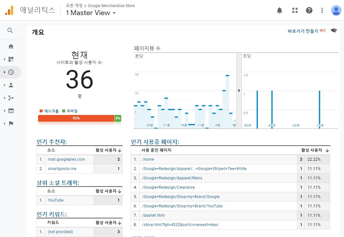Open the three-dot more options menu

click(322, 10)
